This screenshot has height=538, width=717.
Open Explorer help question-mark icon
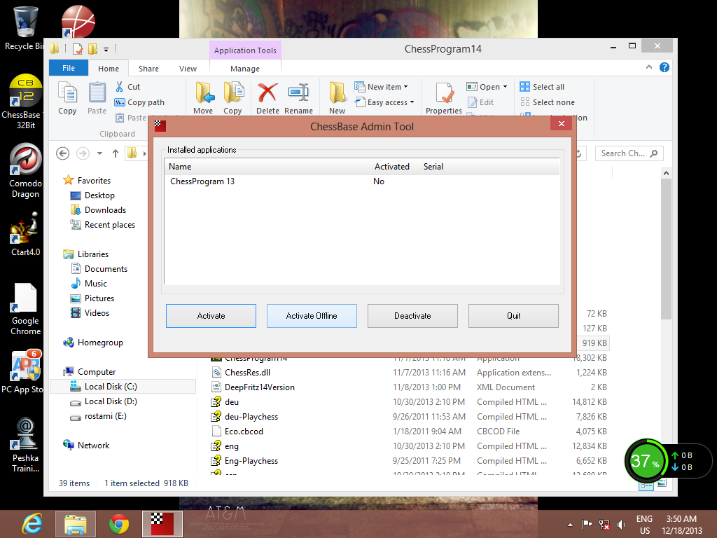[664, 67]
